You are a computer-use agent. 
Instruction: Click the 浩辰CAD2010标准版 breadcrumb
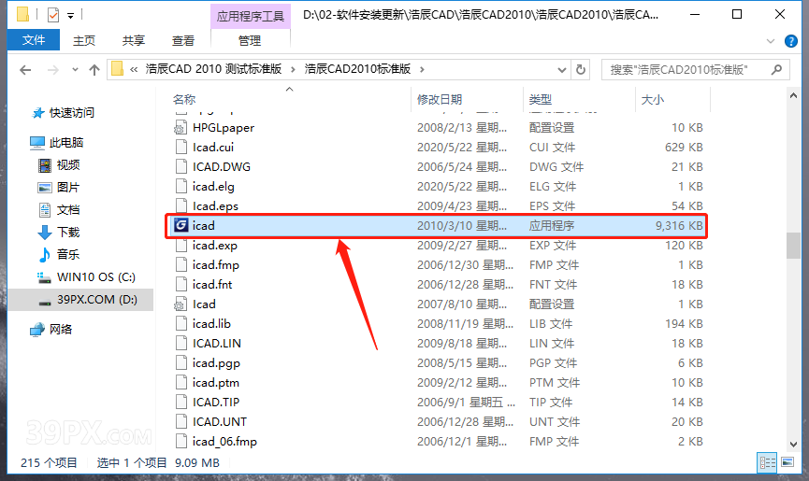[x=357, y=69]
